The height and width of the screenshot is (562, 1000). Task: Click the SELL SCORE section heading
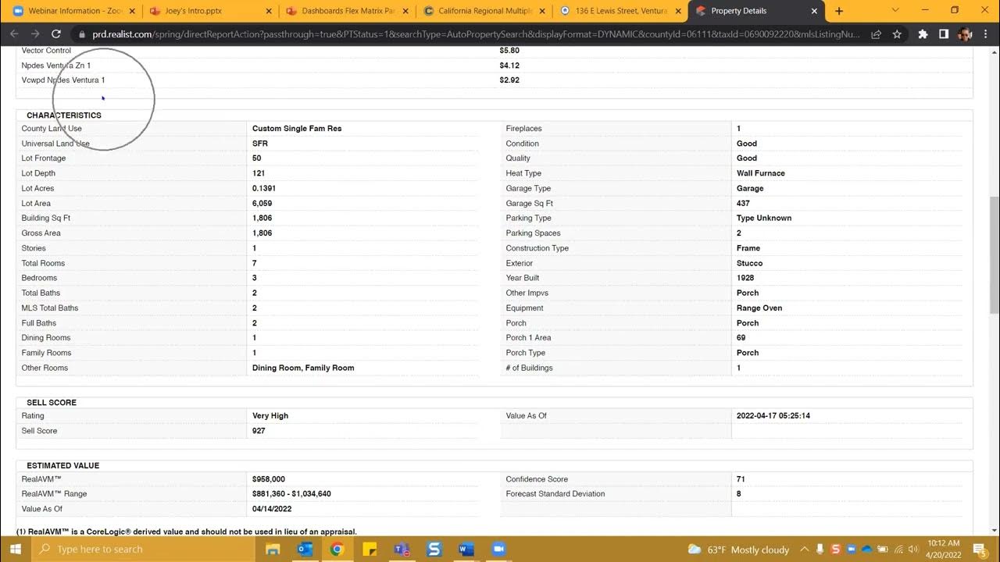(x=52, y=403)
